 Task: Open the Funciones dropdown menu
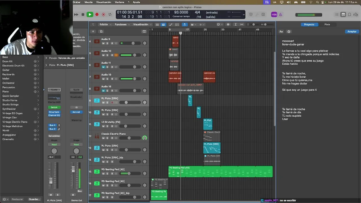pos(122,25)
